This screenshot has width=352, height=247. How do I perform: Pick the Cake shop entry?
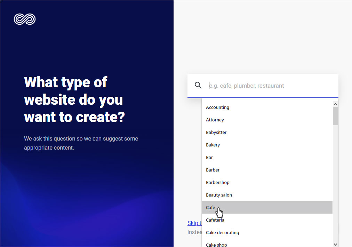(267, 244)
